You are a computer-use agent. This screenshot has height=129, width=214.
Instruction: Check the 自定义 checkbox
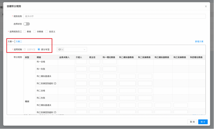pyautogui.click(x=47, y=31)
